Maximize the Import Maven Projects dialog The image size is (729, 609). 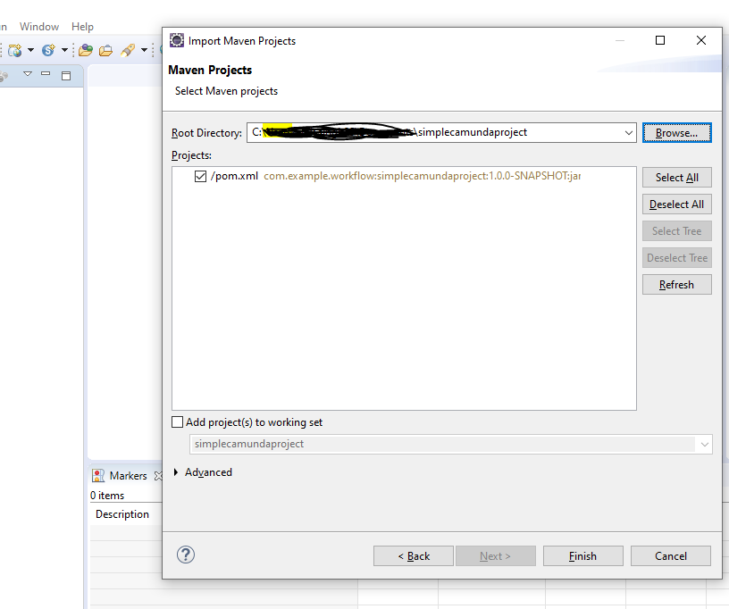tap(659, 40)
